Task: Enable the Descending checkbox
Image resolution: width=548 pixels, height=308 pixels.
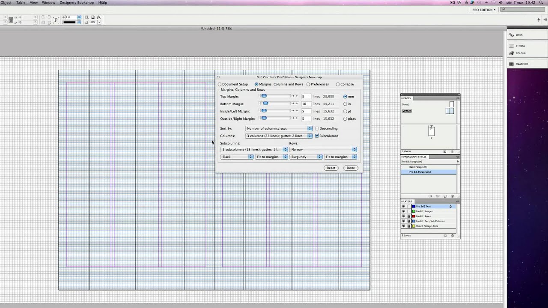Action: pos(317,128)
